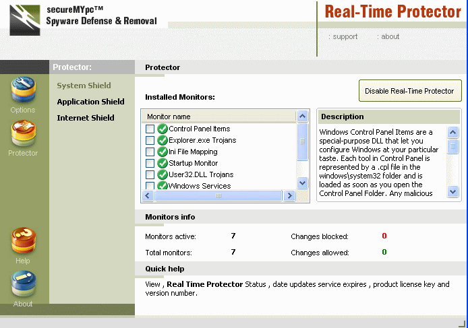Image resolution: width=468 pixels, height=328 pixels.
Task: Click monitor list scroll-right arrow
Action: click(289, 195)
